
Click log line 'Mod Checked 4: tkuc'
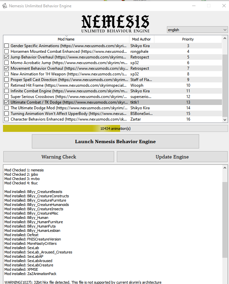tap(21, 183)
